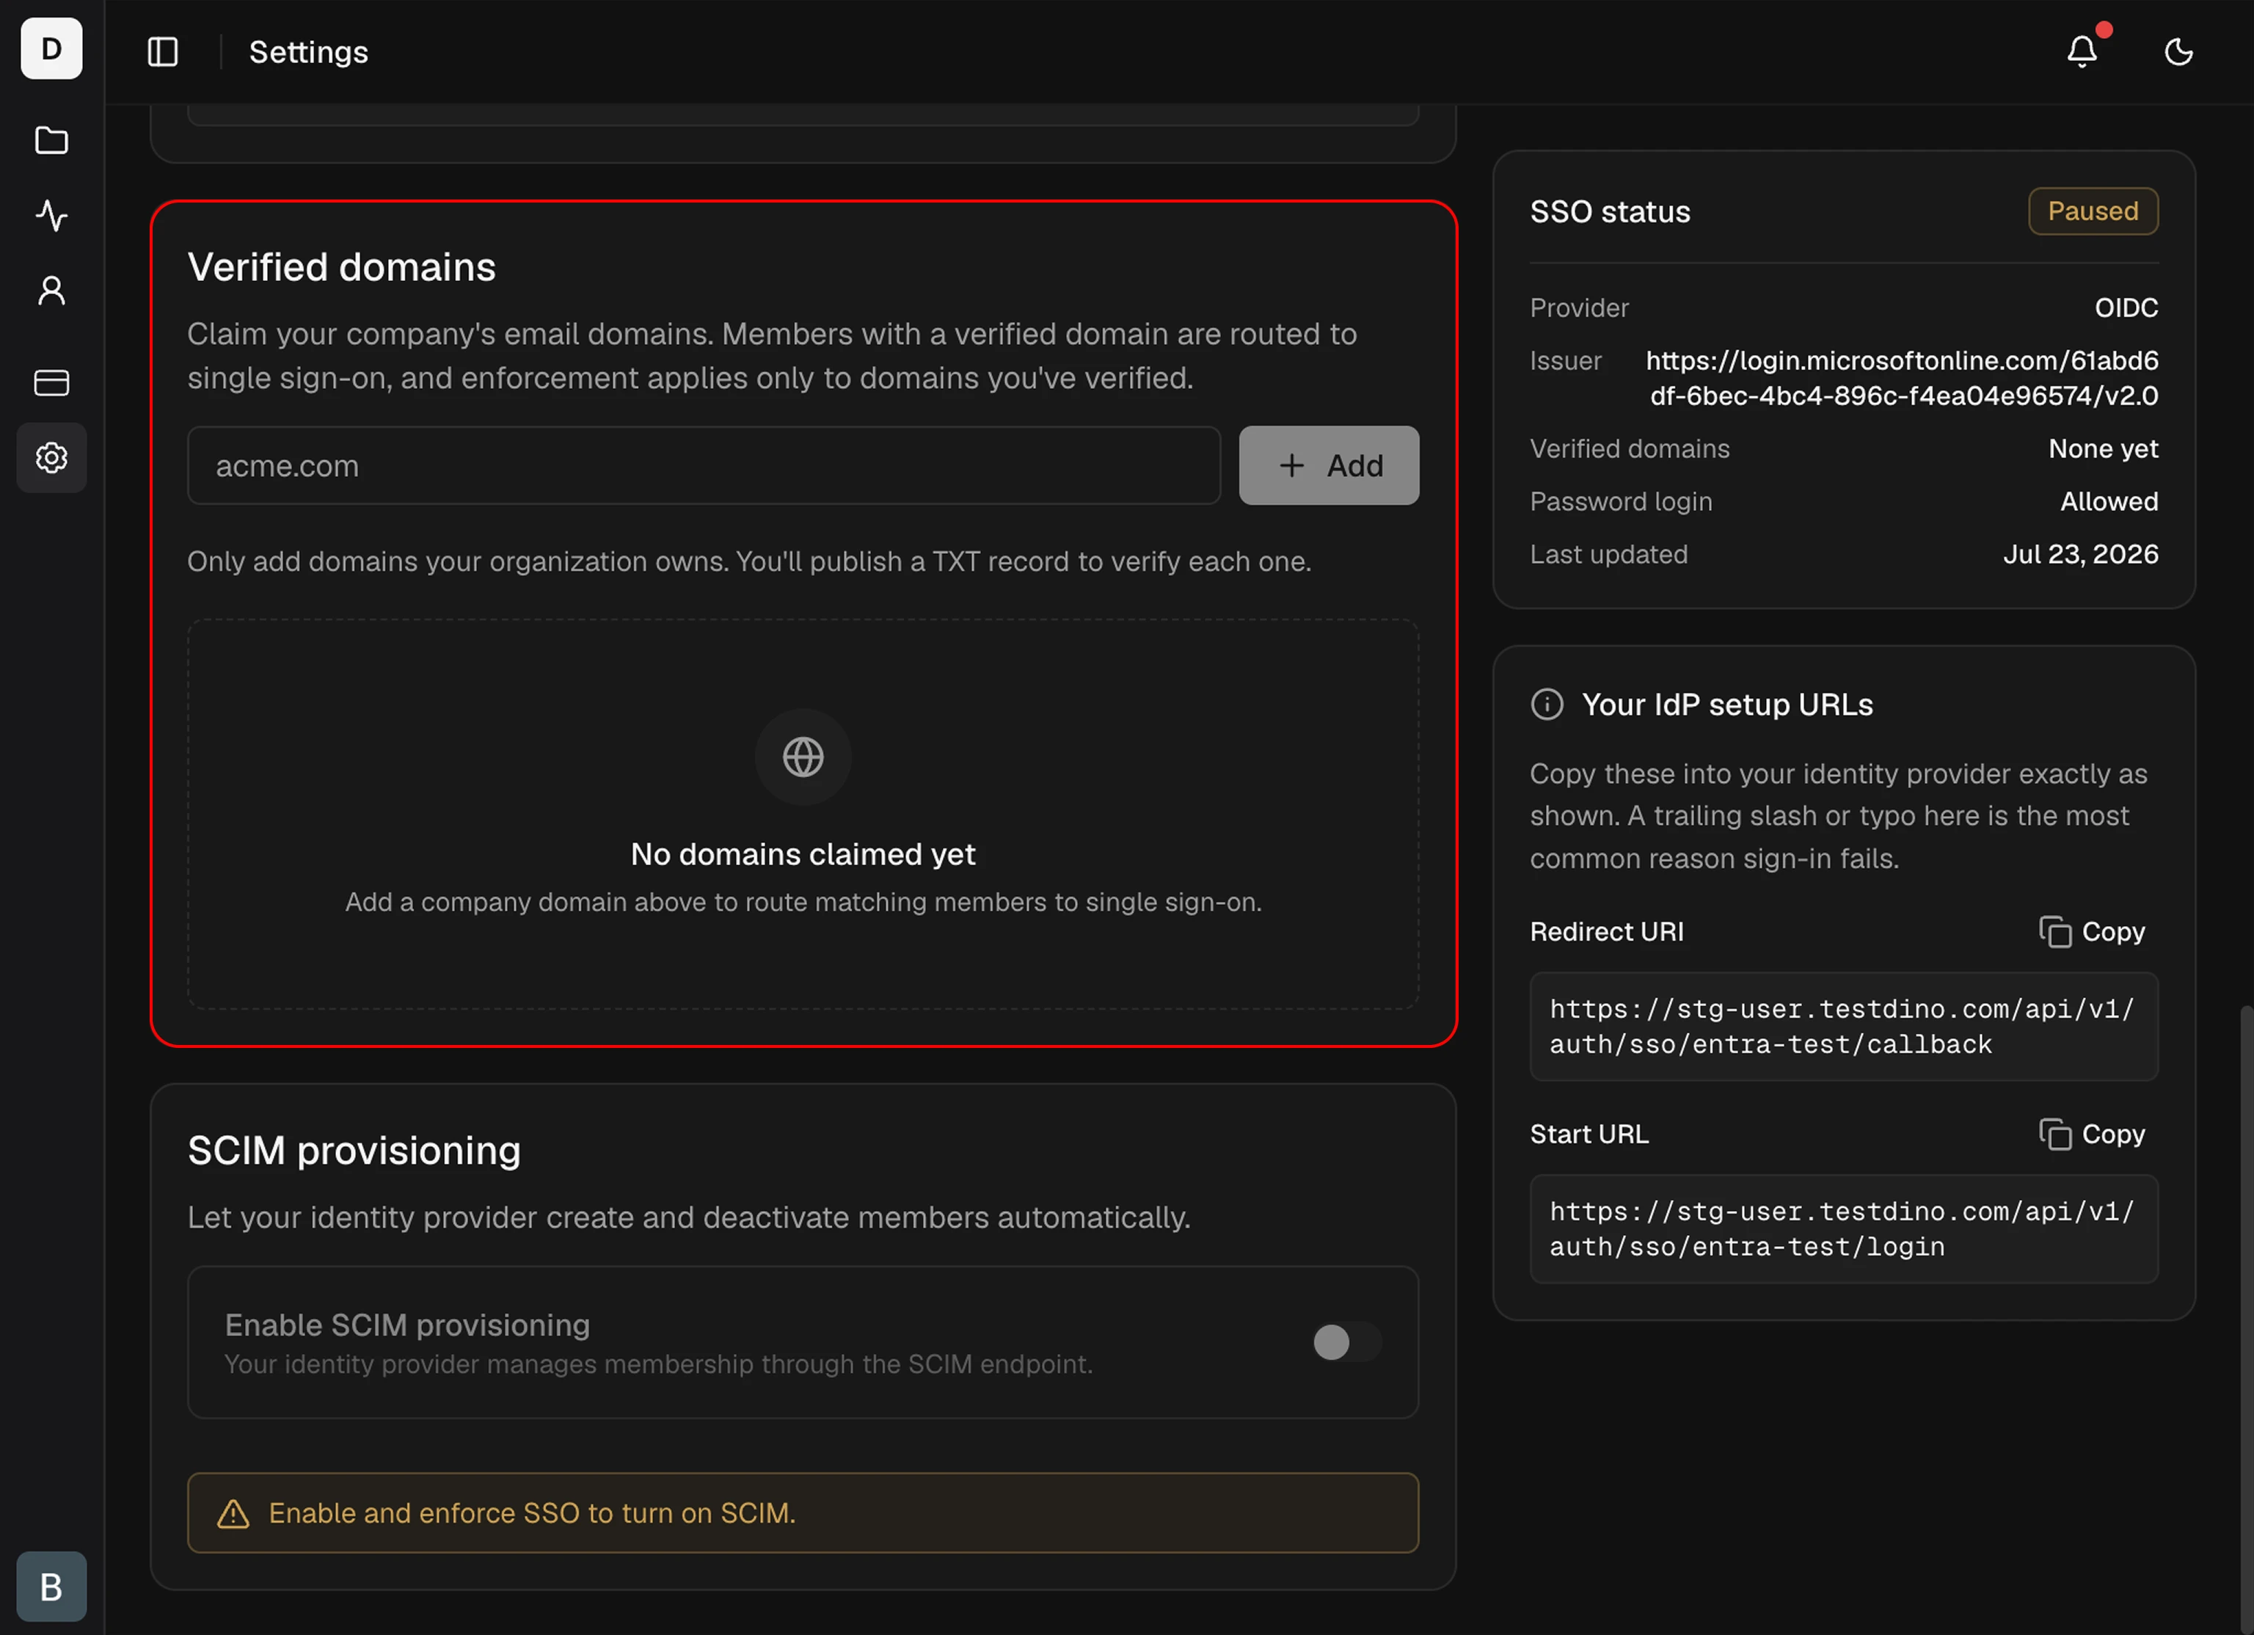
Task: Click the 'Jul 23, 2026' last updated value
Action: coord(2080,555)
